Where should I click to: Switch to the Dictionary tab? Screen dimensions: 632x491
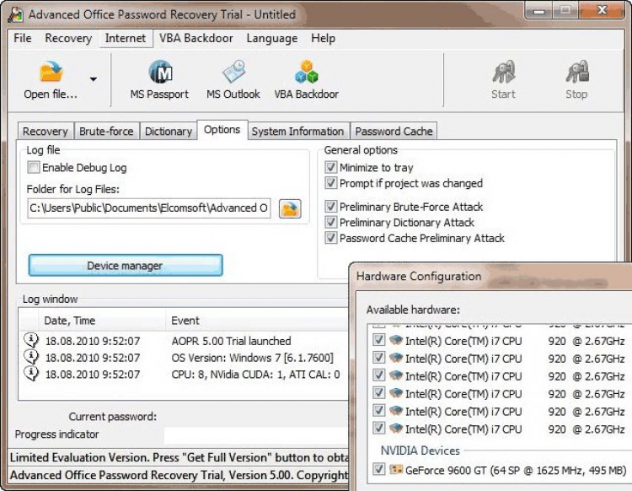(x=169, y=131)
